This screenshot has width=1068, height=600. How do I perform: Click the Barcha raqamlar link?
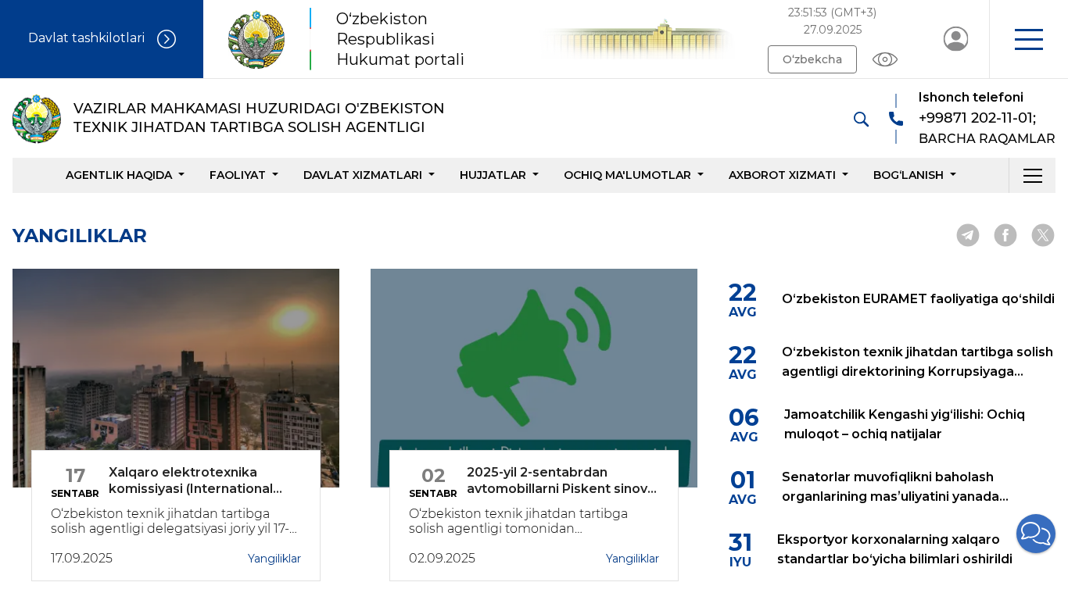pos(987,138)
